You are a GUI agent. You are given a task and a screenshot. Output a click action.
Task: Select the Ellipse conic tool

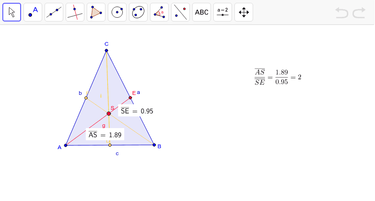click(138, 12)
